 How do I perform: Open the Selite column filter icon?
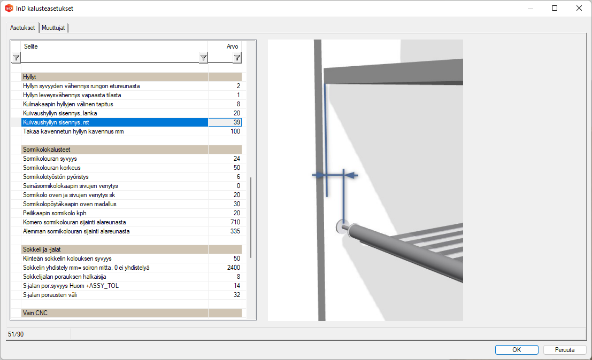click(203, 58)
